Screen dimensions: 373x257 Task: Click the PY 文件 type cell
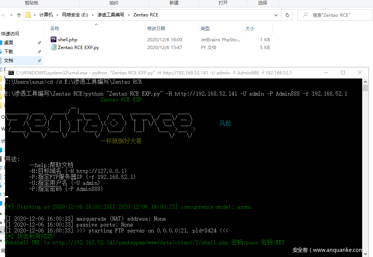point(209,48)
